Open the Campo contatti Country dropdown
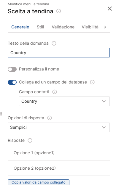Screen dimensions: 116x188 (64, 101)
